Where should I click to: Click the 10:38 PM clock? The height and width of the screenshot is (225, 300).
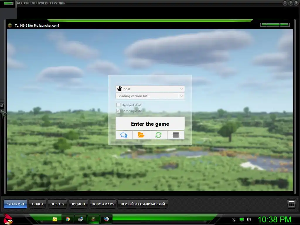click(275, 219)
